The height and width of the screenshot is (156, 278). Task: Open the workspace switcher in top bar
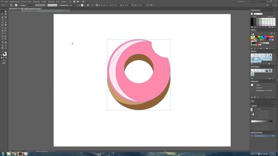(242, 2)
